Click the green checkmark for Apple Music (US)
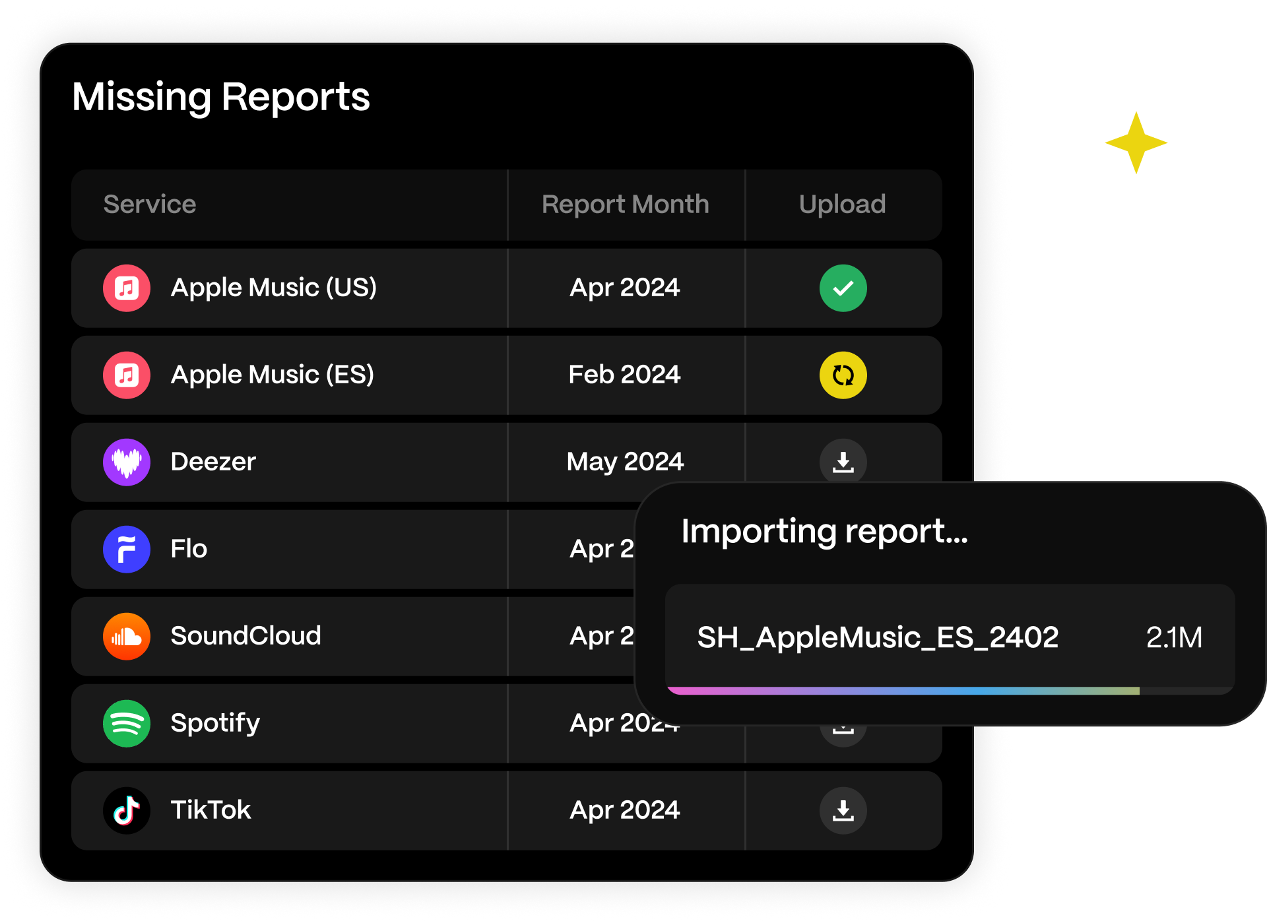The height and width of the screenshot is (921, 1267). click(843, 288)
